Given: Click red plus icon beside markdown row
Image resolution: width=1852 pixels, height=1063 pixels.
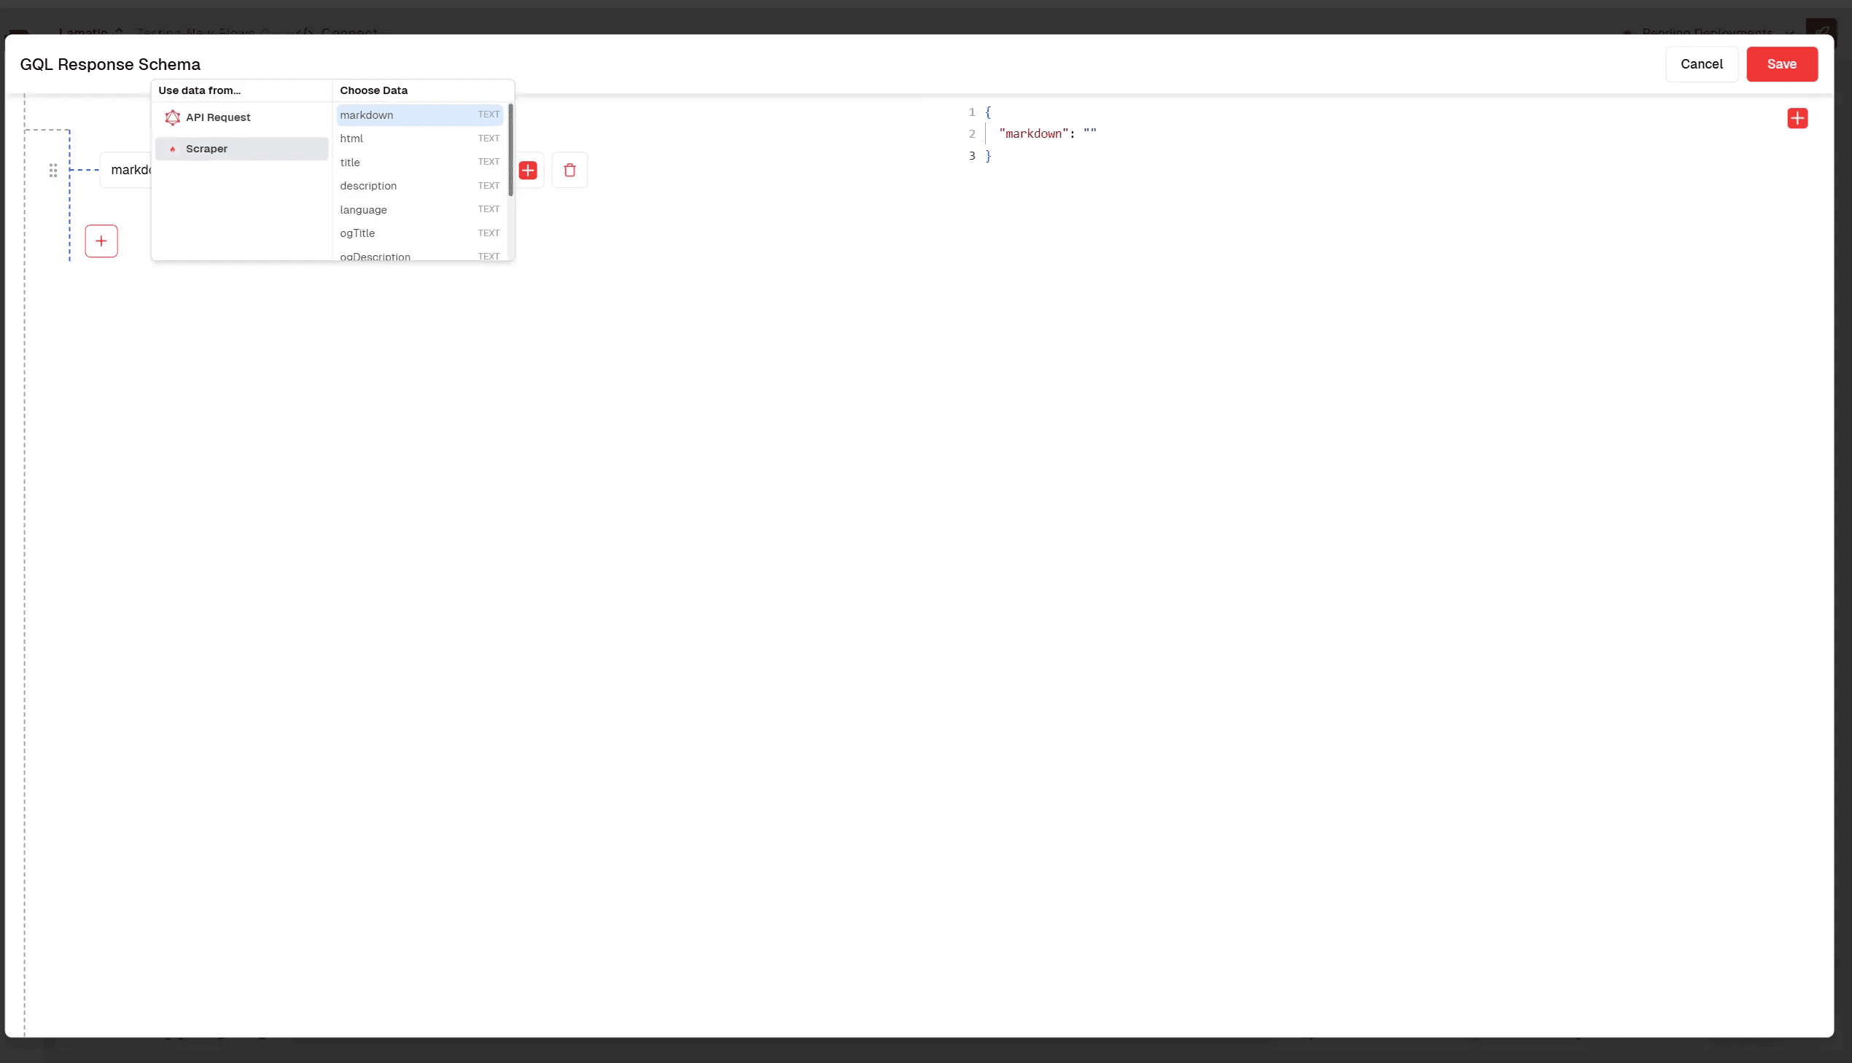Looking at the screenshot, I should [528, 171].
